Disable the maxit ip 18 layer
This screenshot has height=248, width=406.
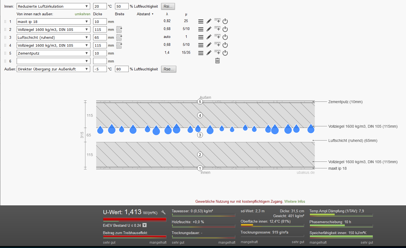(x=225, y=21)
